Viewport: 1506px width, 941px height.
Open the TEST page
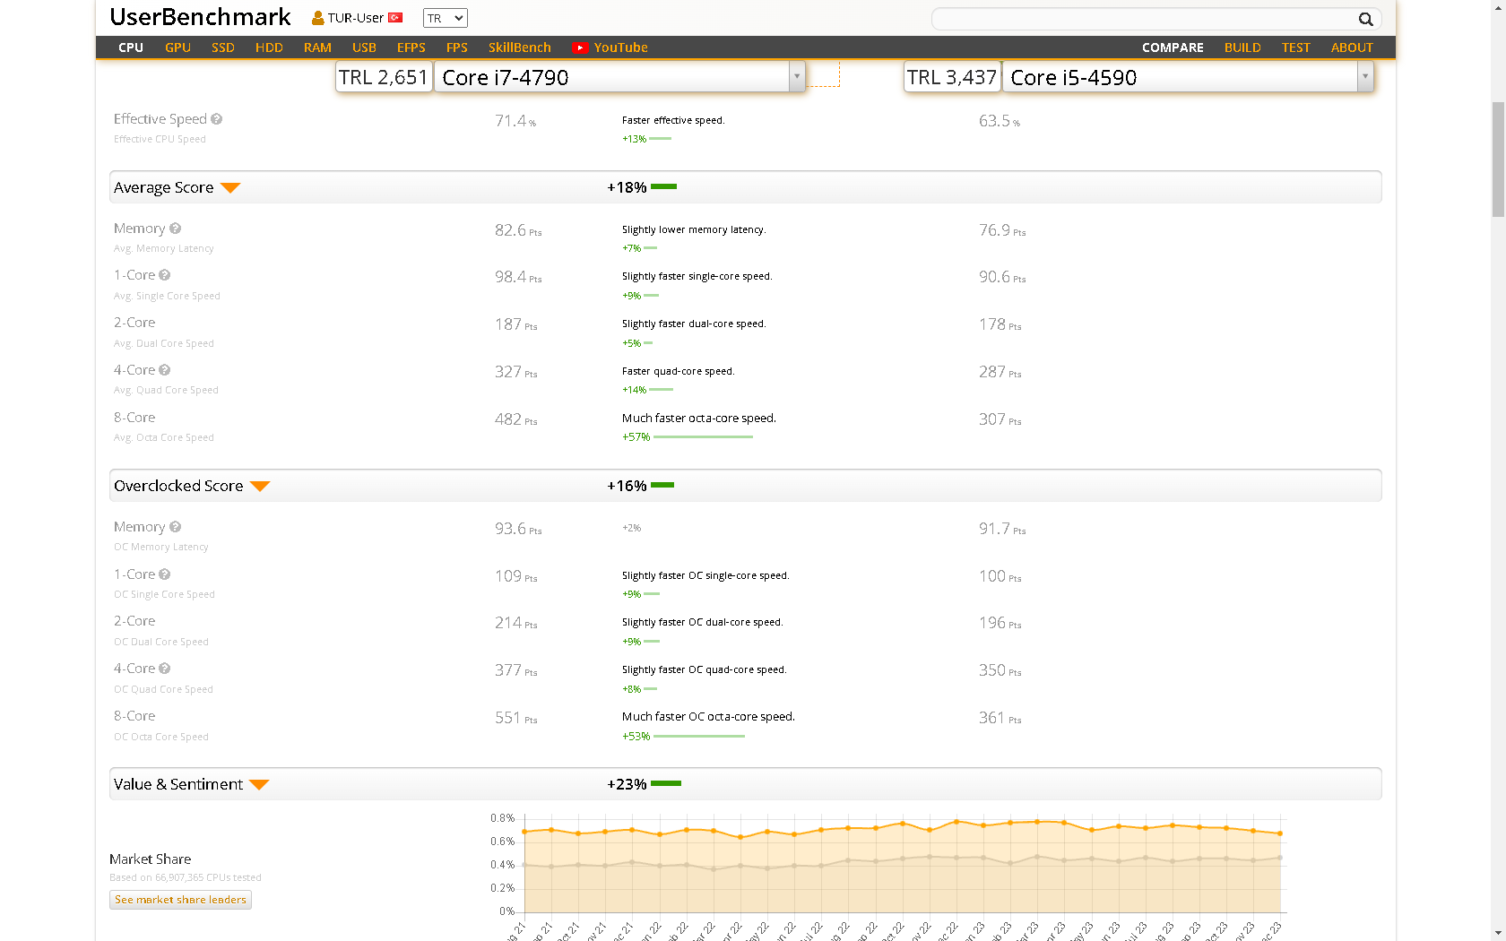[x=1295, y=47]
